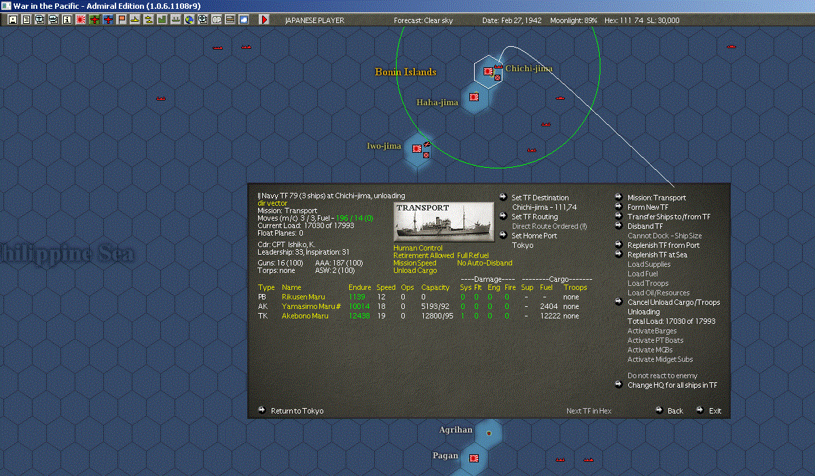
Task: Open the red plane on green icon
Action: pyautogui.click(x=94, y=20)
